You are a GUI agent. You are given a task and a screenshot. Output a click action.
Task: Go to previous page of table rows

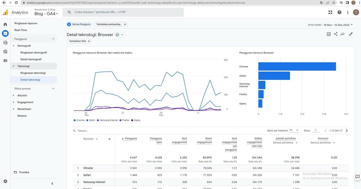[325, 130]
